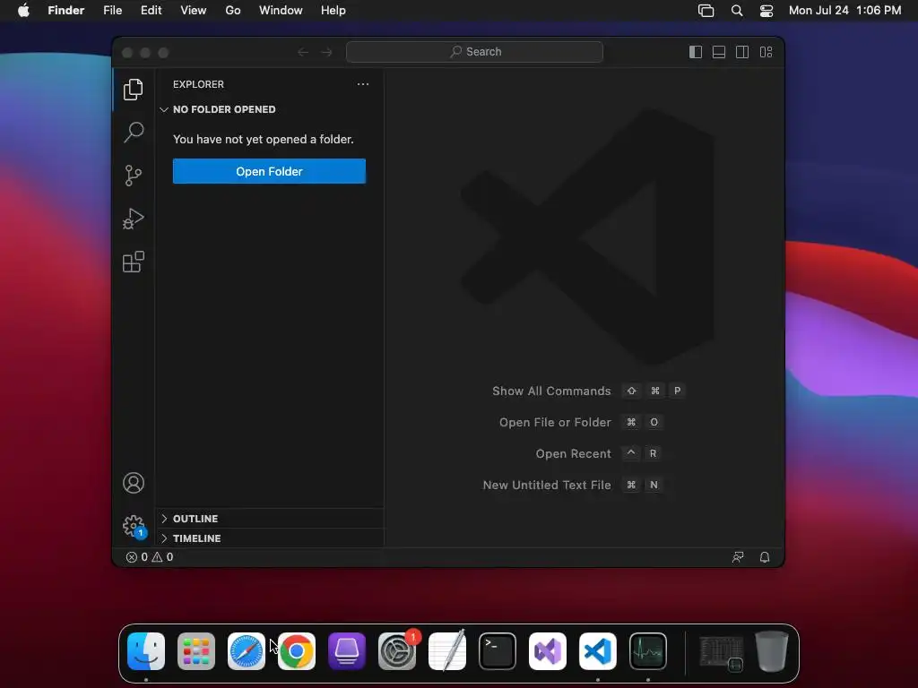Open Control Center in menu bar
The image size is (918, 688).
(766, 11)
